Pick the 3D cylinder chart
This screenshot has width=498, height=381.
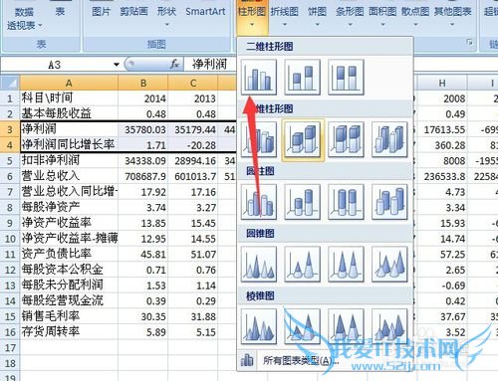389,202
